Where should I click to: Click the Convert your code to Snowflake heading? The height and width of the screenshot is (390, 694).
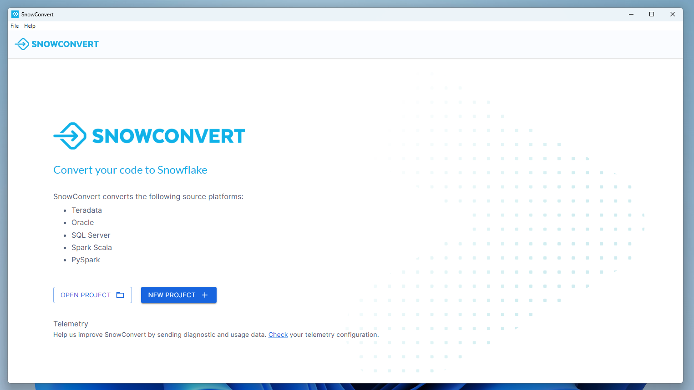tap(130, 170)
